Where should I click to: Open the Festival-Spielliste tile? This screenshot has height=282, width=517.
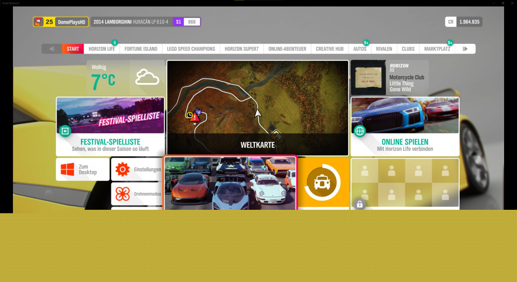tap(110, 126)
